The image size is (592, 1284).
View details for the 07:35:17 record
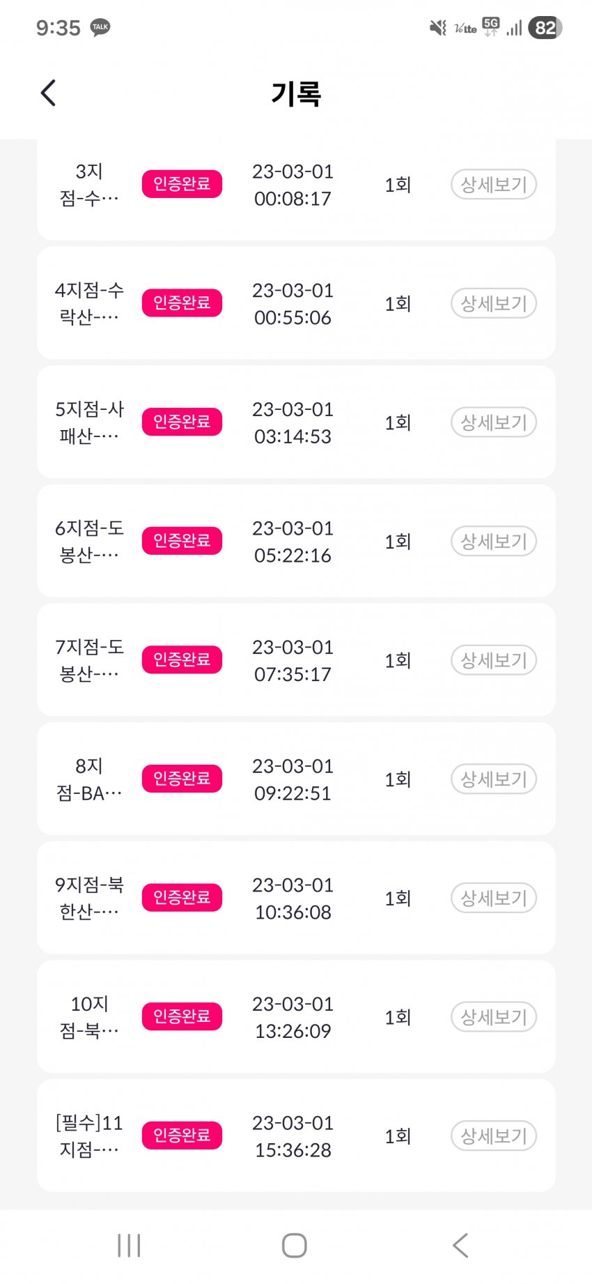click(493, 660)
